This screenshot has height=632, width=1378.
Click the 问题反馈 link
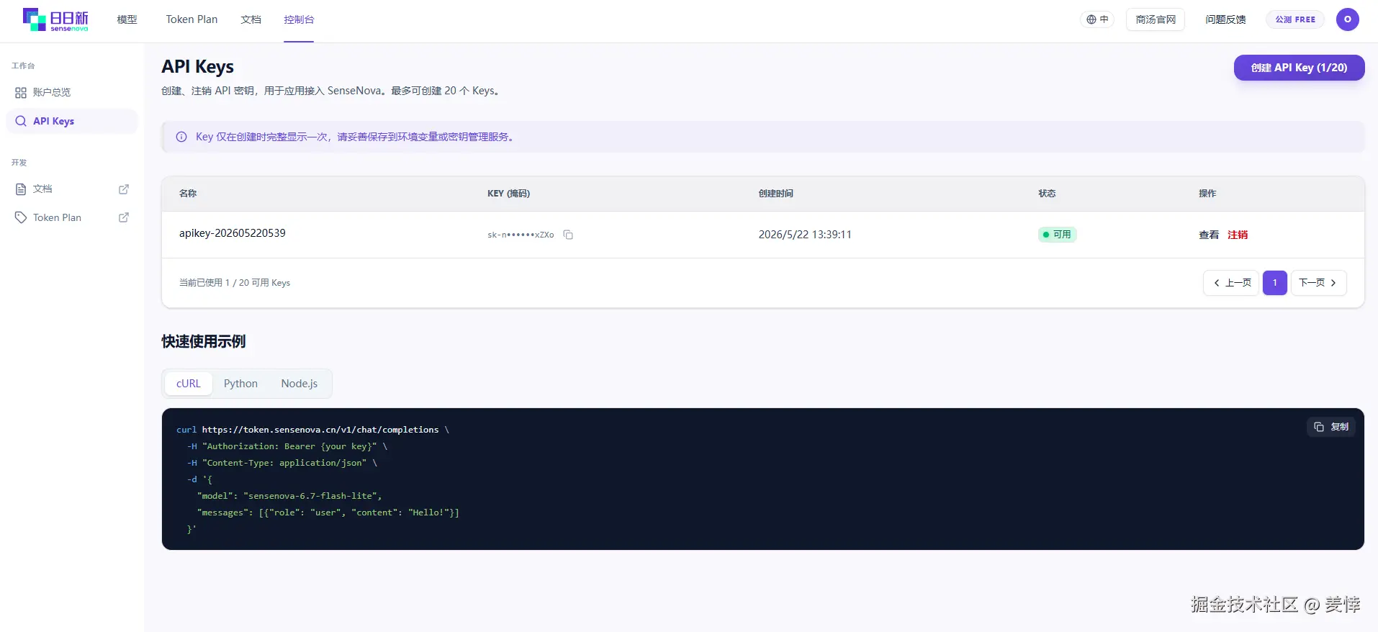pyautogui.click(x=1225, y=19)
